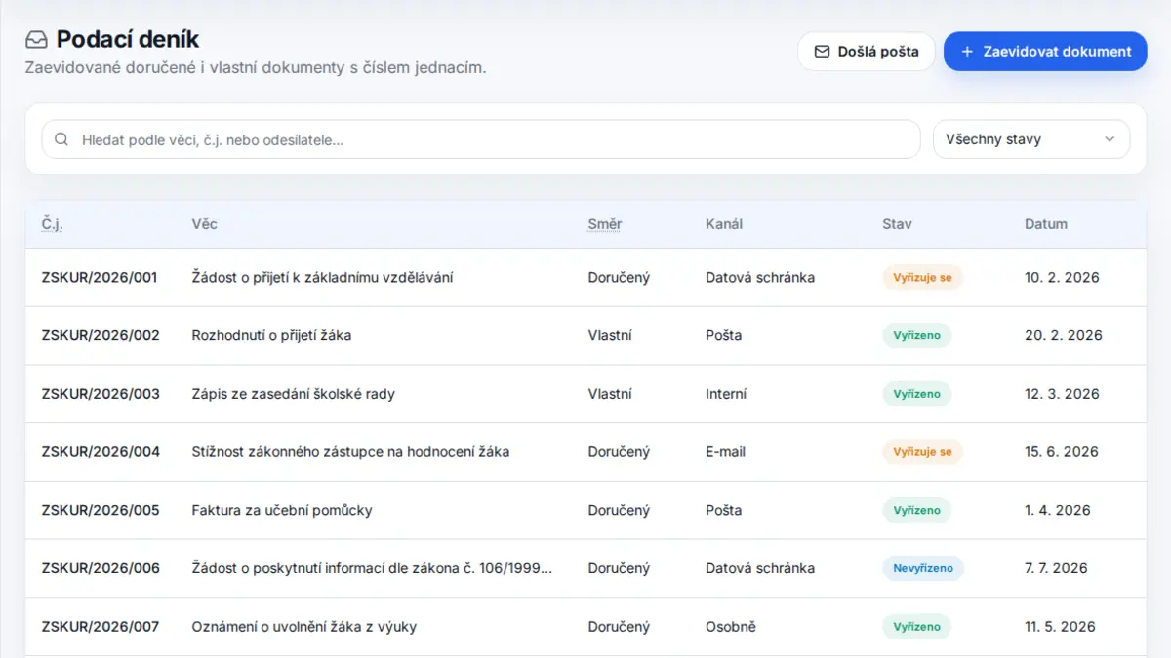Select row ZSKUR/2026/004
The height and width of the screenshot is (658, 1171).
(x=585, y=451)
